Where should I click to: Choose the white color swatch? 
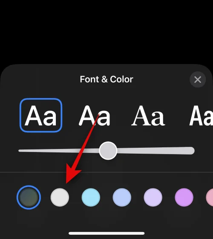[60, 197]
